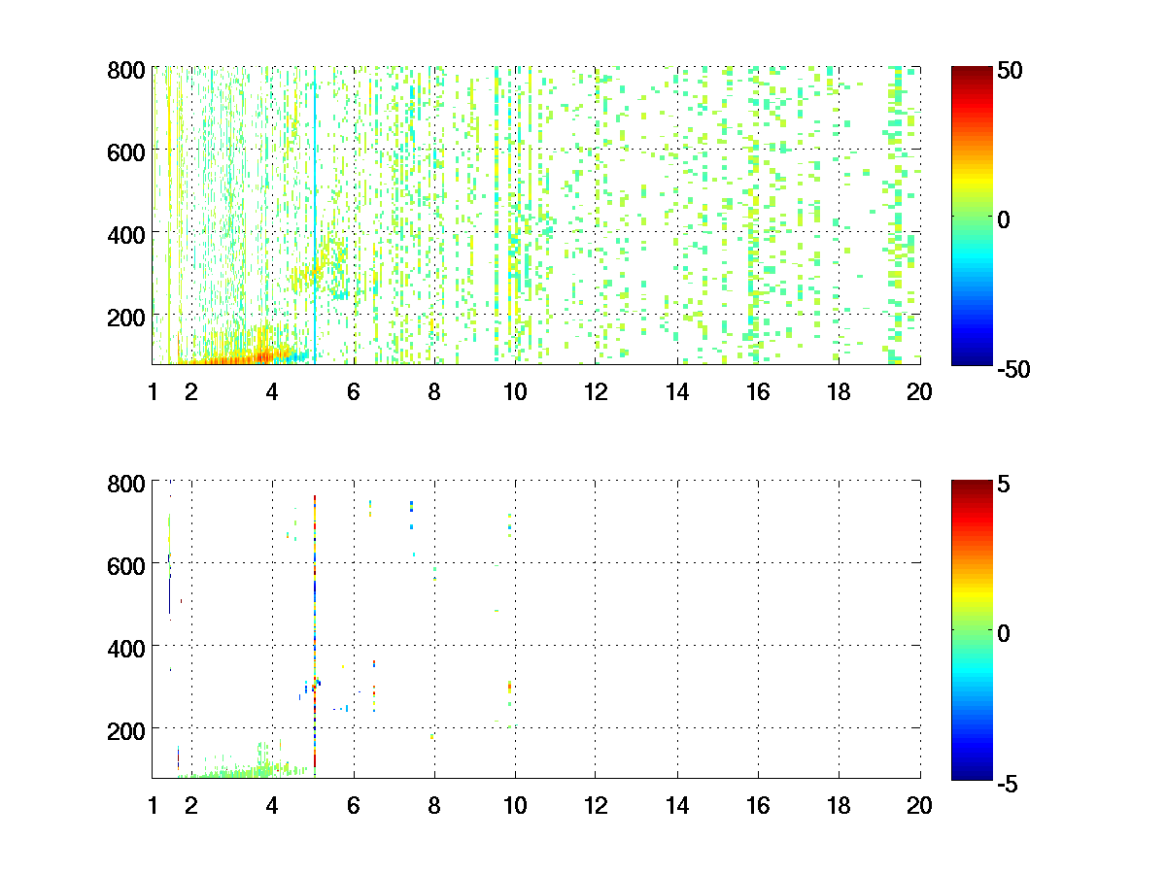Click x-axis tick "6" under the lower plot

click(354, 805)
